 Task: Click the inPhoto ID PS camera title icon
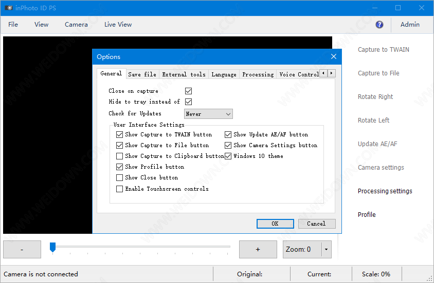(x=9, y=8)
